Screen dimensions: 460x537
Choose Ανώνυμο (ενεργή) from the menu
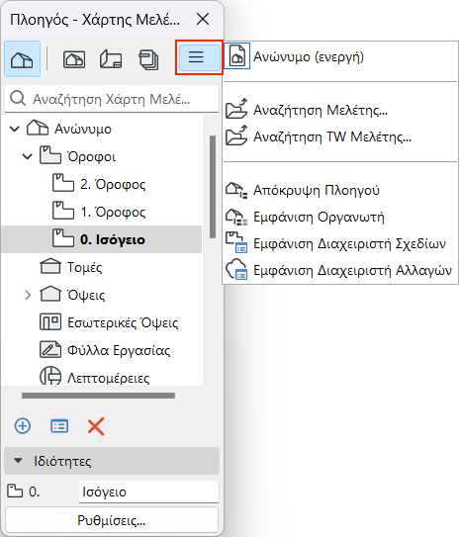point(341,56)
